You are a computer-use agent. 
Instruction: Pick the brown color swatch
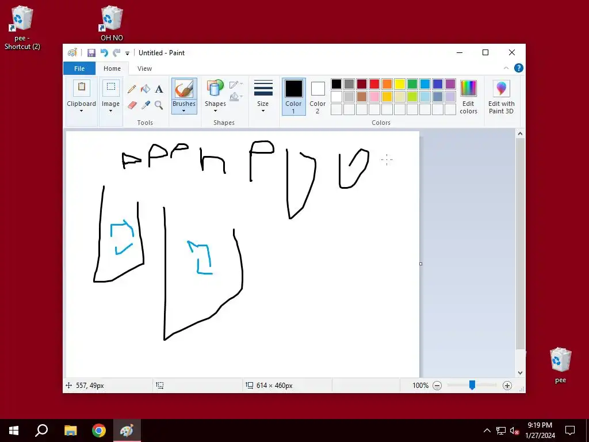click(362, 97)
